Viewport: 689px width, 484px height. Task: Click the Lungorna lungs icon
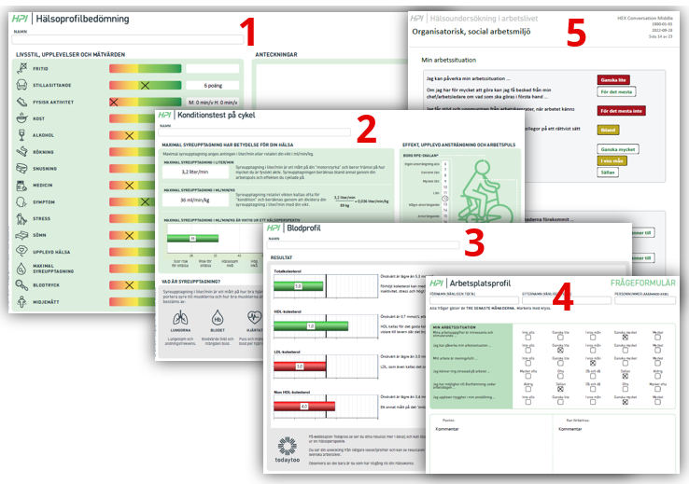tap(180, 317)
